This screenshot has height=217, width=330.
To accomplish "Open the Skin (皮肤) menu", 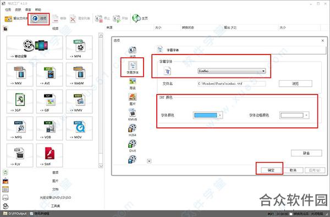I will coord(18,10).
